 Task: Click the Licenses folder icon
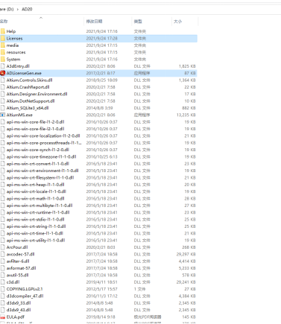pos(3,38)
